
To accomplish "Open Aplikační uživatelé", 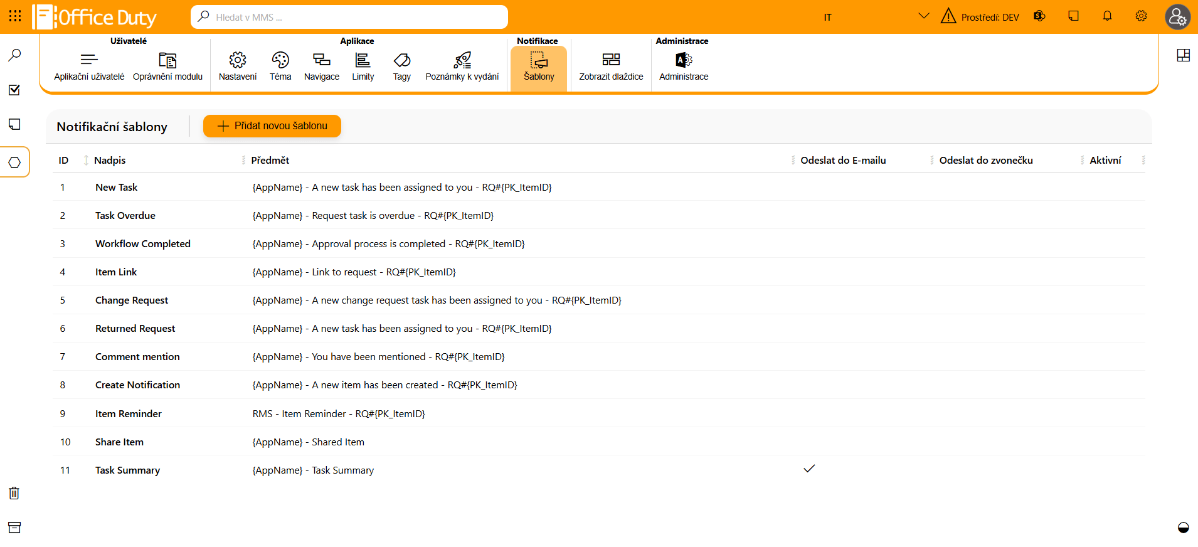I will click(89, 66).
